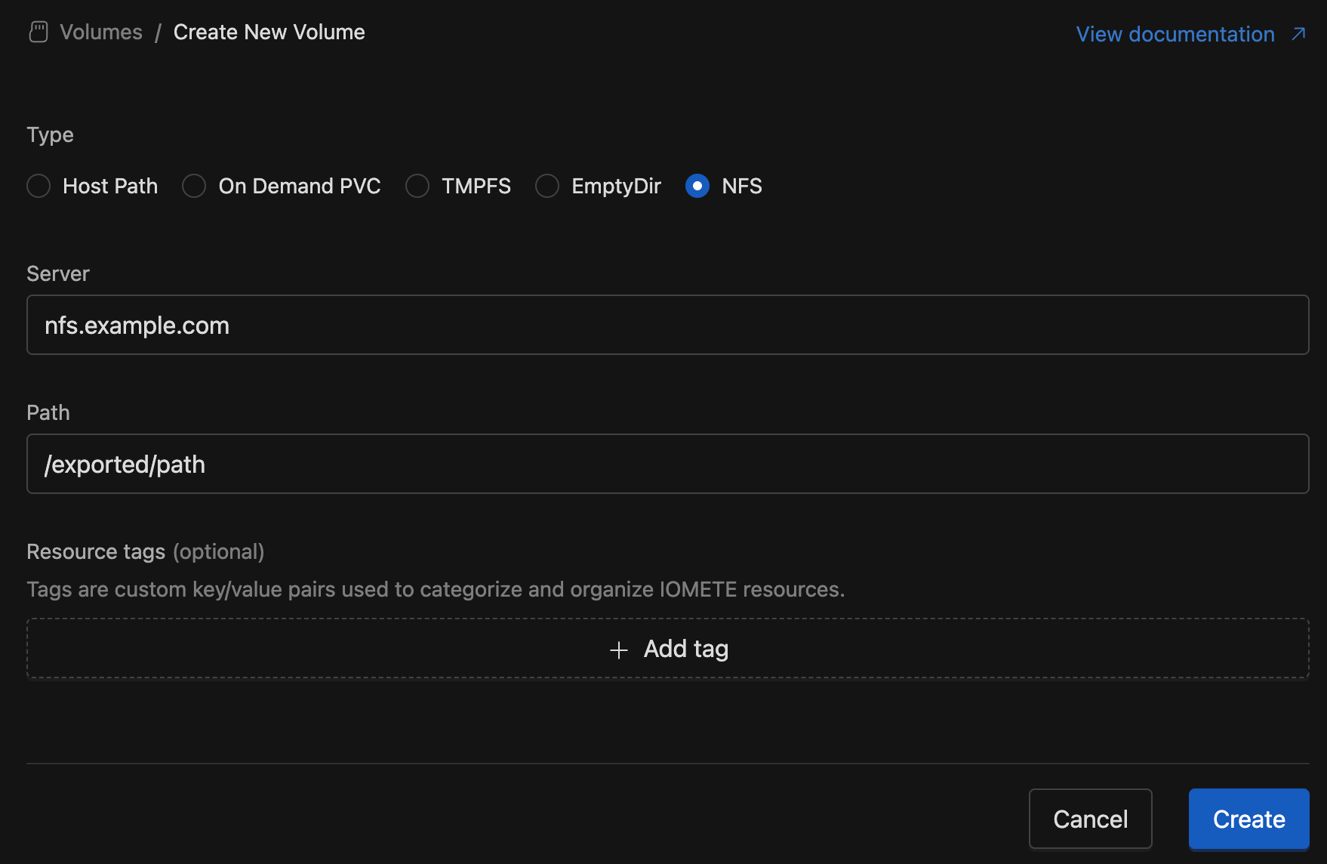Image resolution: width=1327 pixels, height=864 pixels.
Task: Click the Resource tags (optional) heading
Action: point(145,551)
